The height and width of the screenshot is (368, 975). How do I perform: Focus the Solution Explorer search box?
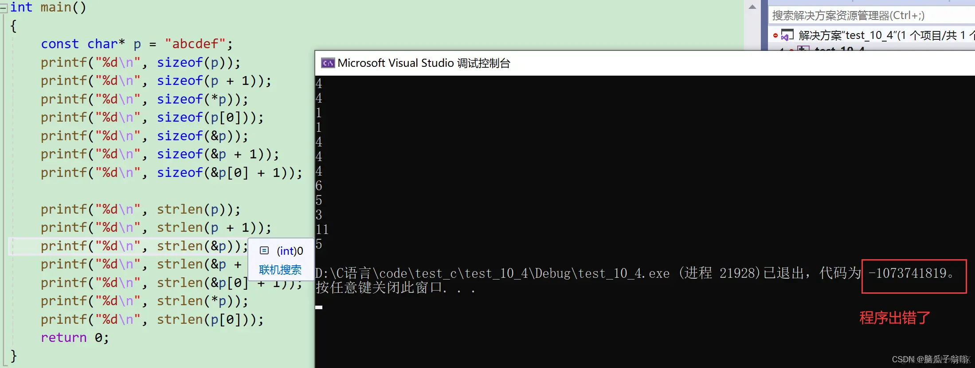tap(871, 15)
